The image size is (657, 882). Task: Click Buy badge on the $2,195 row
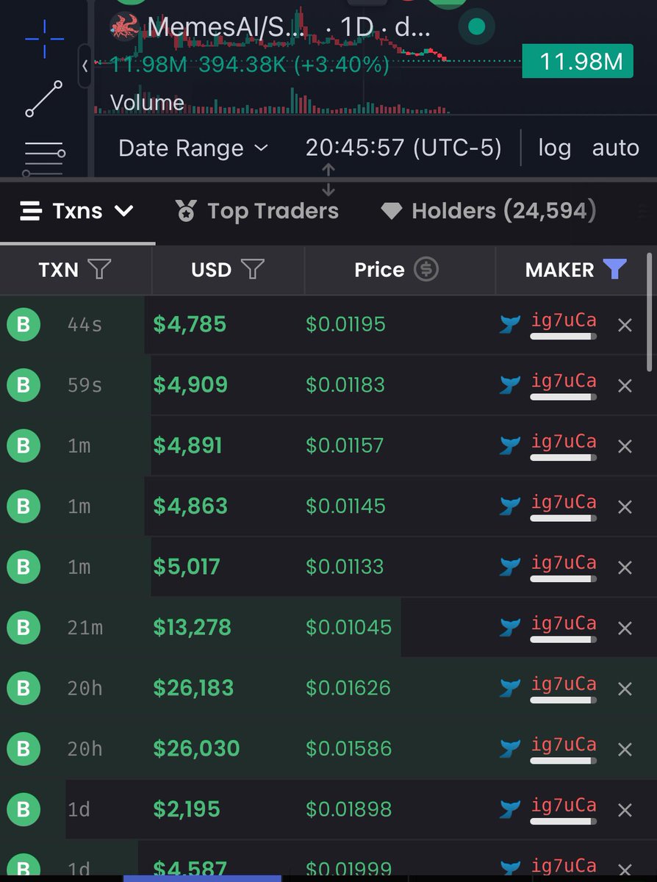pyautogui.click(x=23, y=810)
